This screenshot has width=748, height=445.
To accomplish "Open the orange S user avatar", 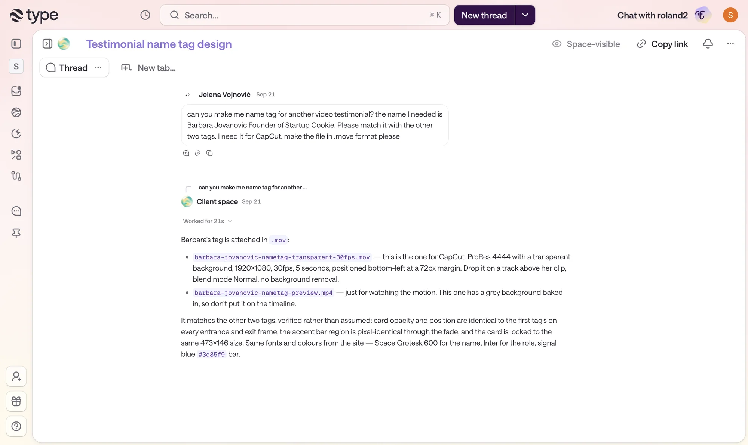I will [x=730, y=15].
